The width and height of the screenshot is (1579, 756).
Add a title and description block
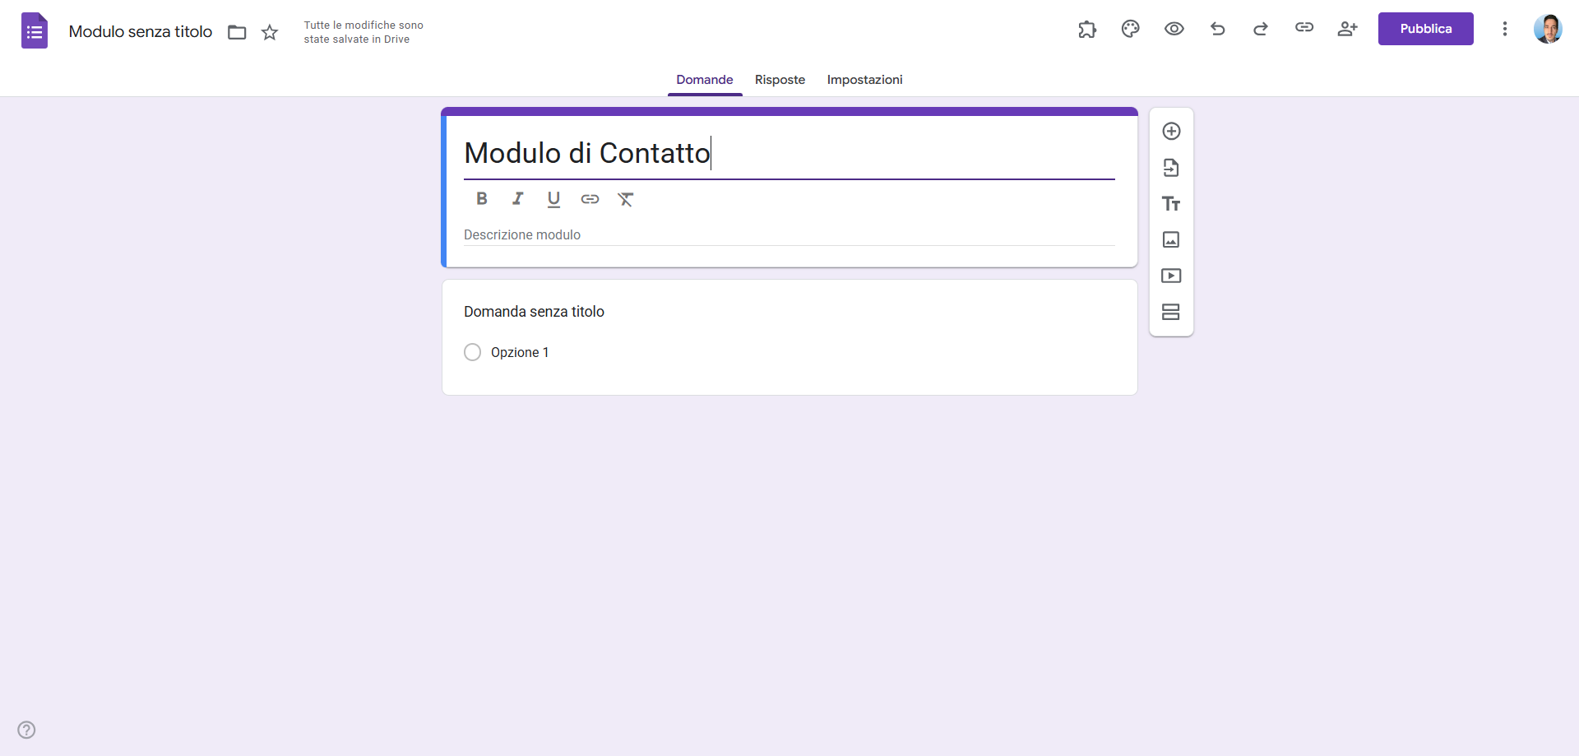[1171, 204]
